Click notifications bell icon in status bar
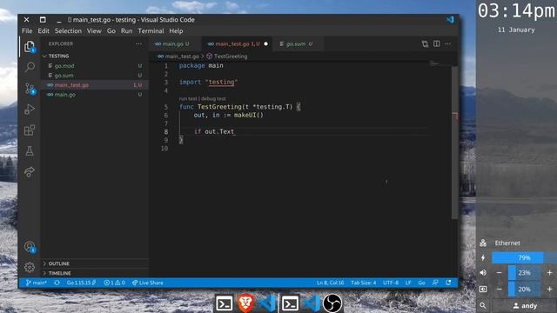 coord(448,283)
